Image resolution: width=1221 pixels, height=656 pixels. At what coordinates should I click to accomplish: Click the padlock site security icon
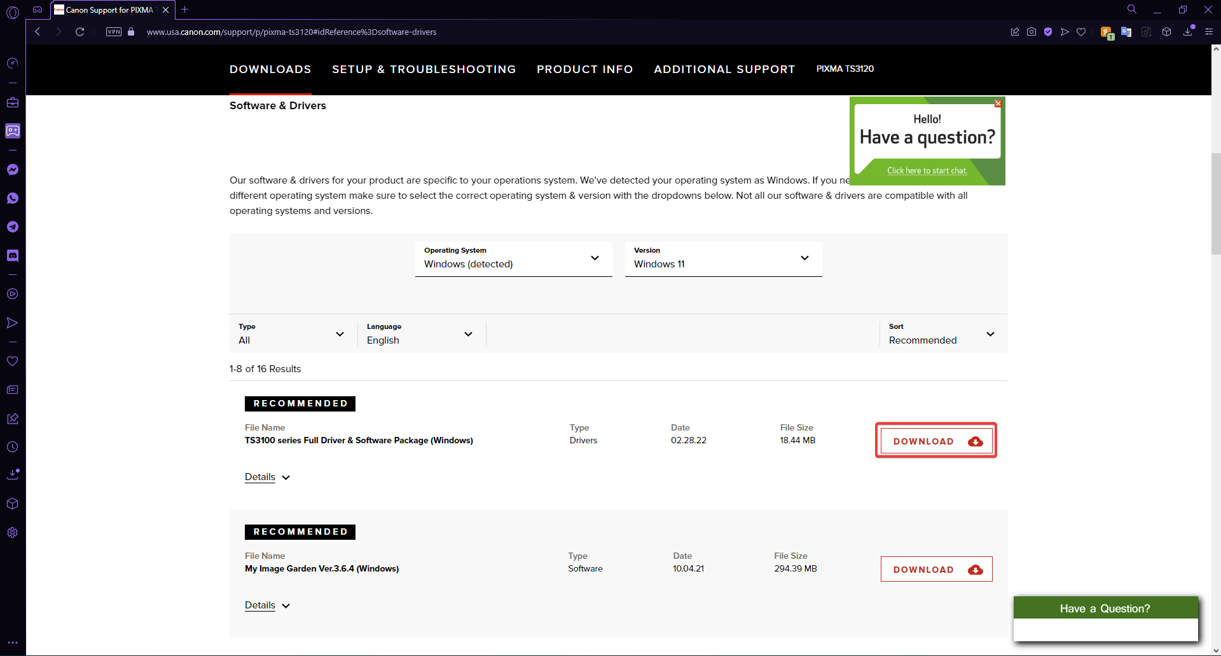coord(131,32)
